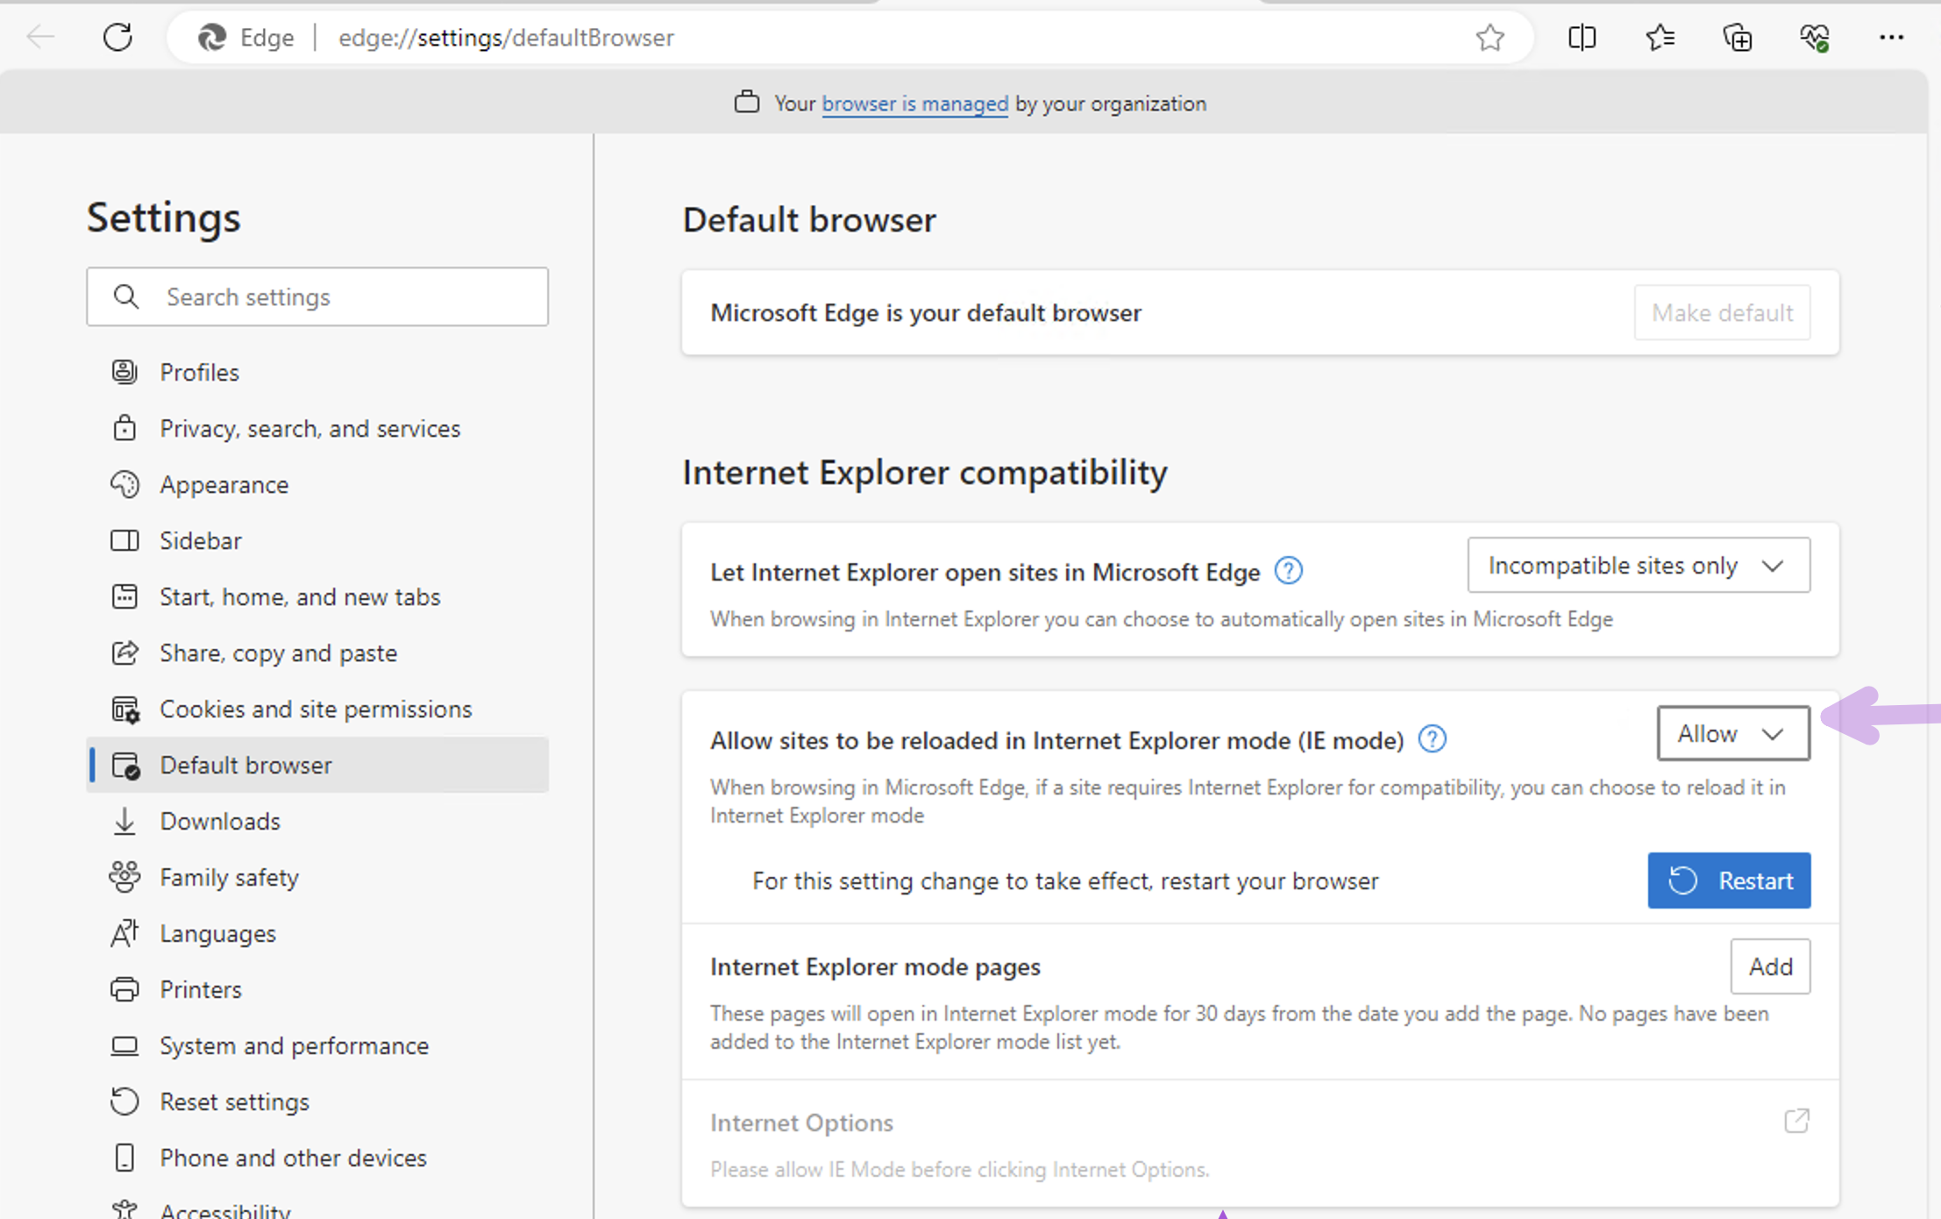This screenshot has width=1941, height=1219.
Task: Click Internet Explorer mode pages label
Action: [875, 966]
